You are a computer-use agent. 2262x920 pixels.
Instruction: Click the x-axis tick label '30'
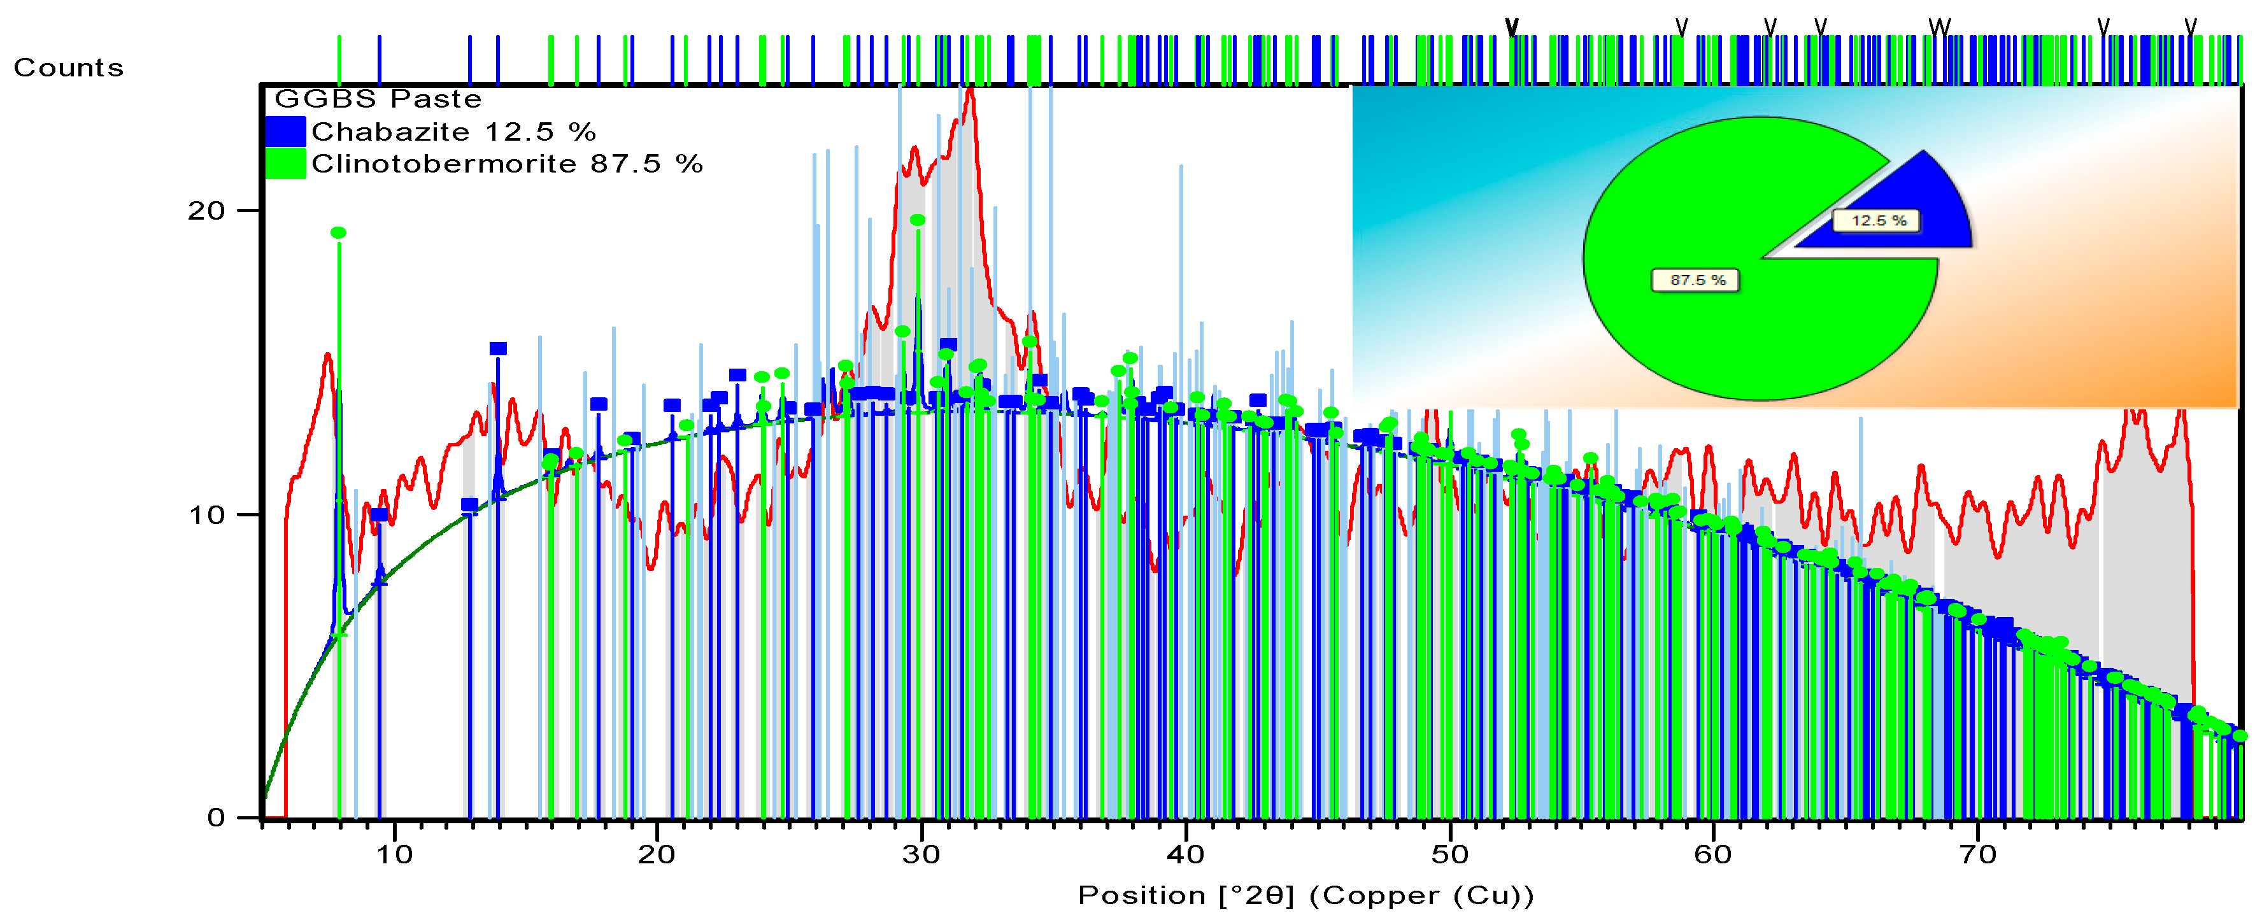[921, 854]
